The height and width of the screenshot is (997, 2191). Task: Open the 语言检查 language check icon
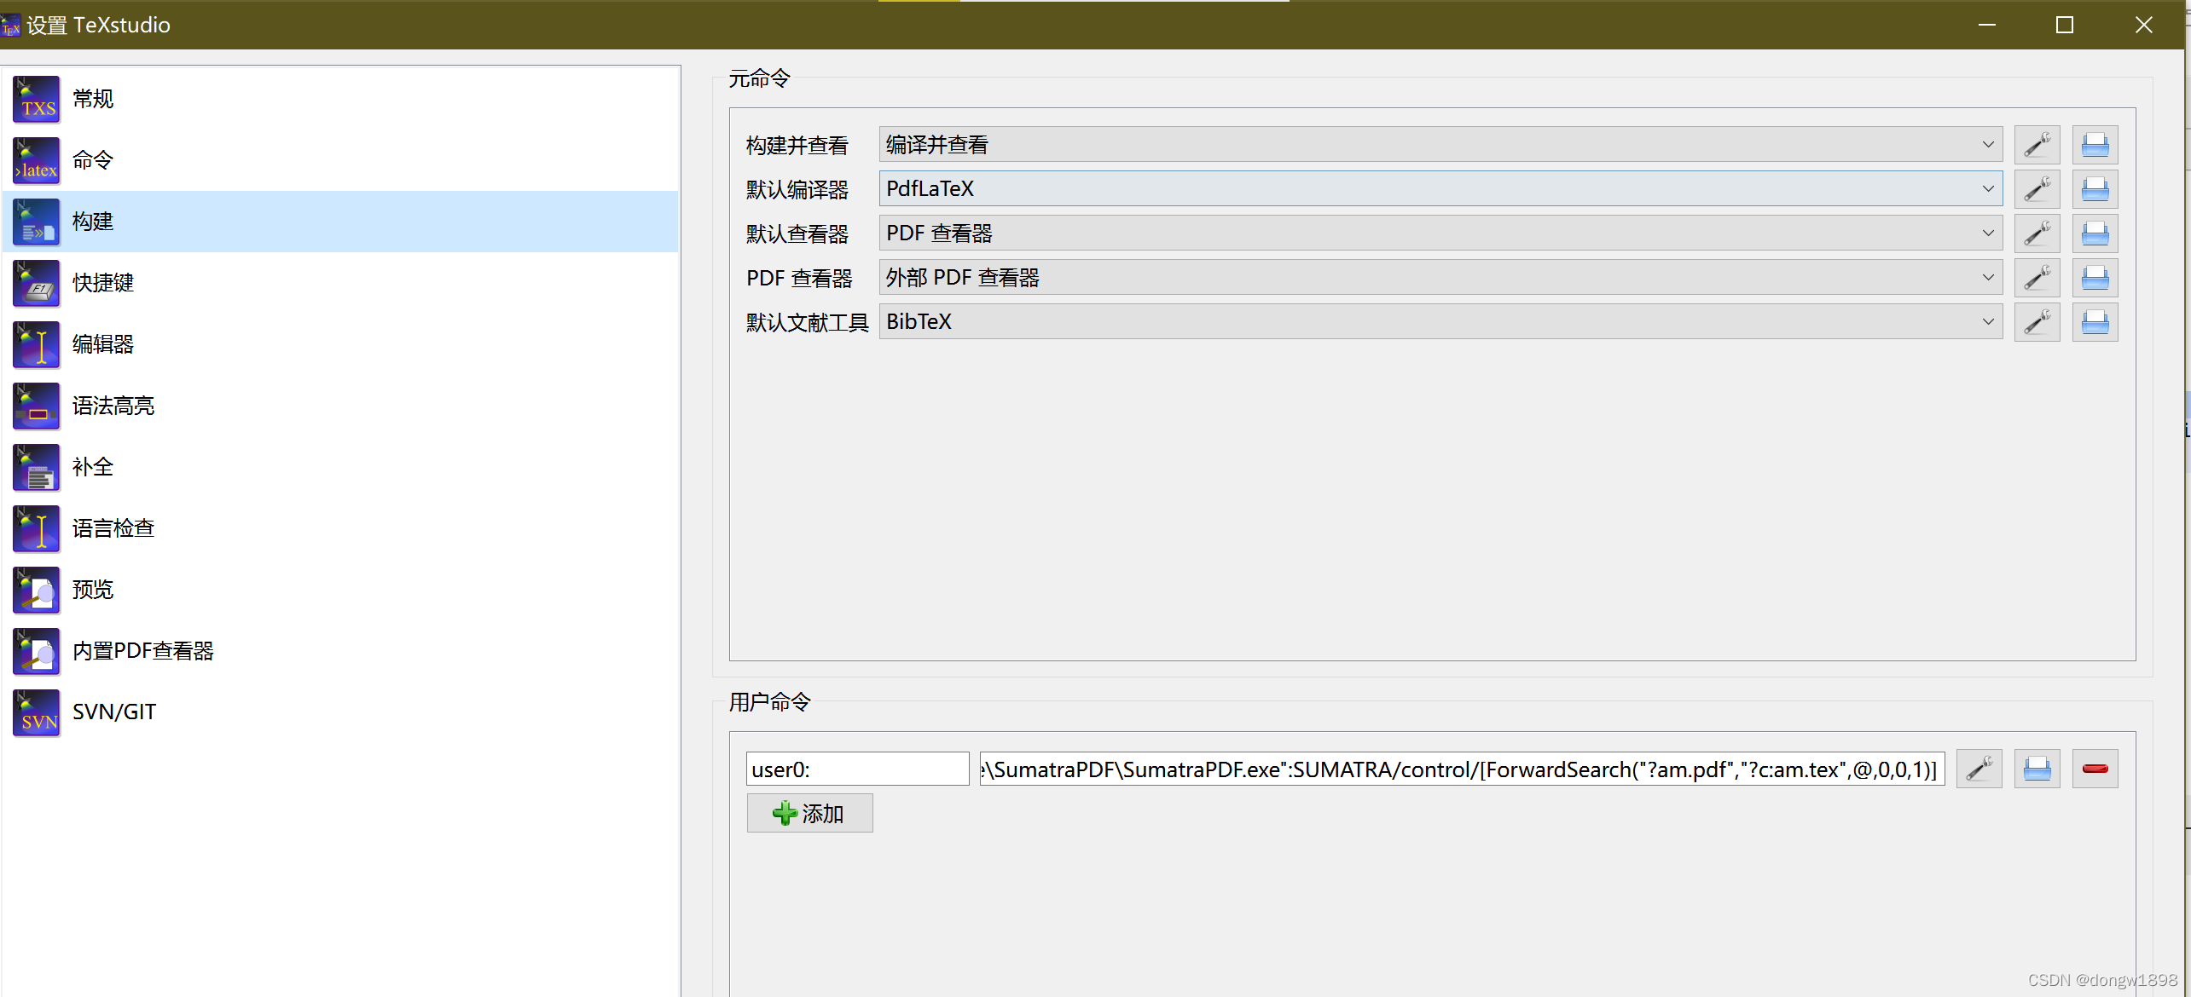coord(37,528)
